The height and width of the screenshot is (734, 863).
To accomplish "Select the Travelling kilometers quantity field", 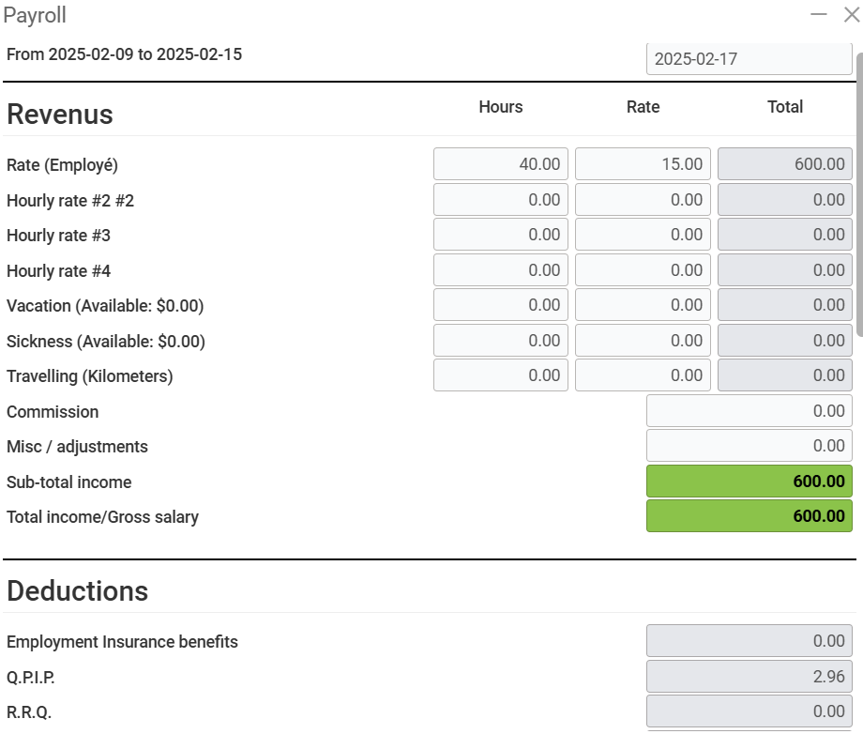I will point(501,375).
